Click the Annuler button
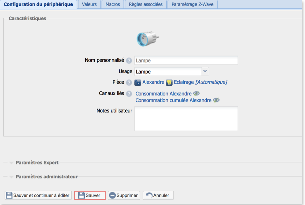 click(x=158, y=195)
